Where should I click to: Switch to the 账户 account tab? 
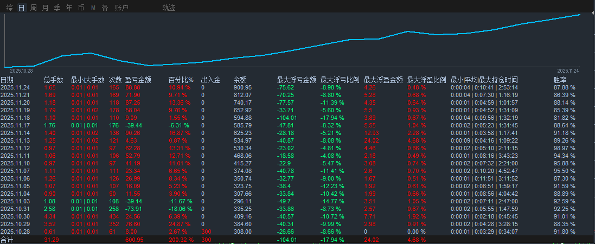coord(121,8)
